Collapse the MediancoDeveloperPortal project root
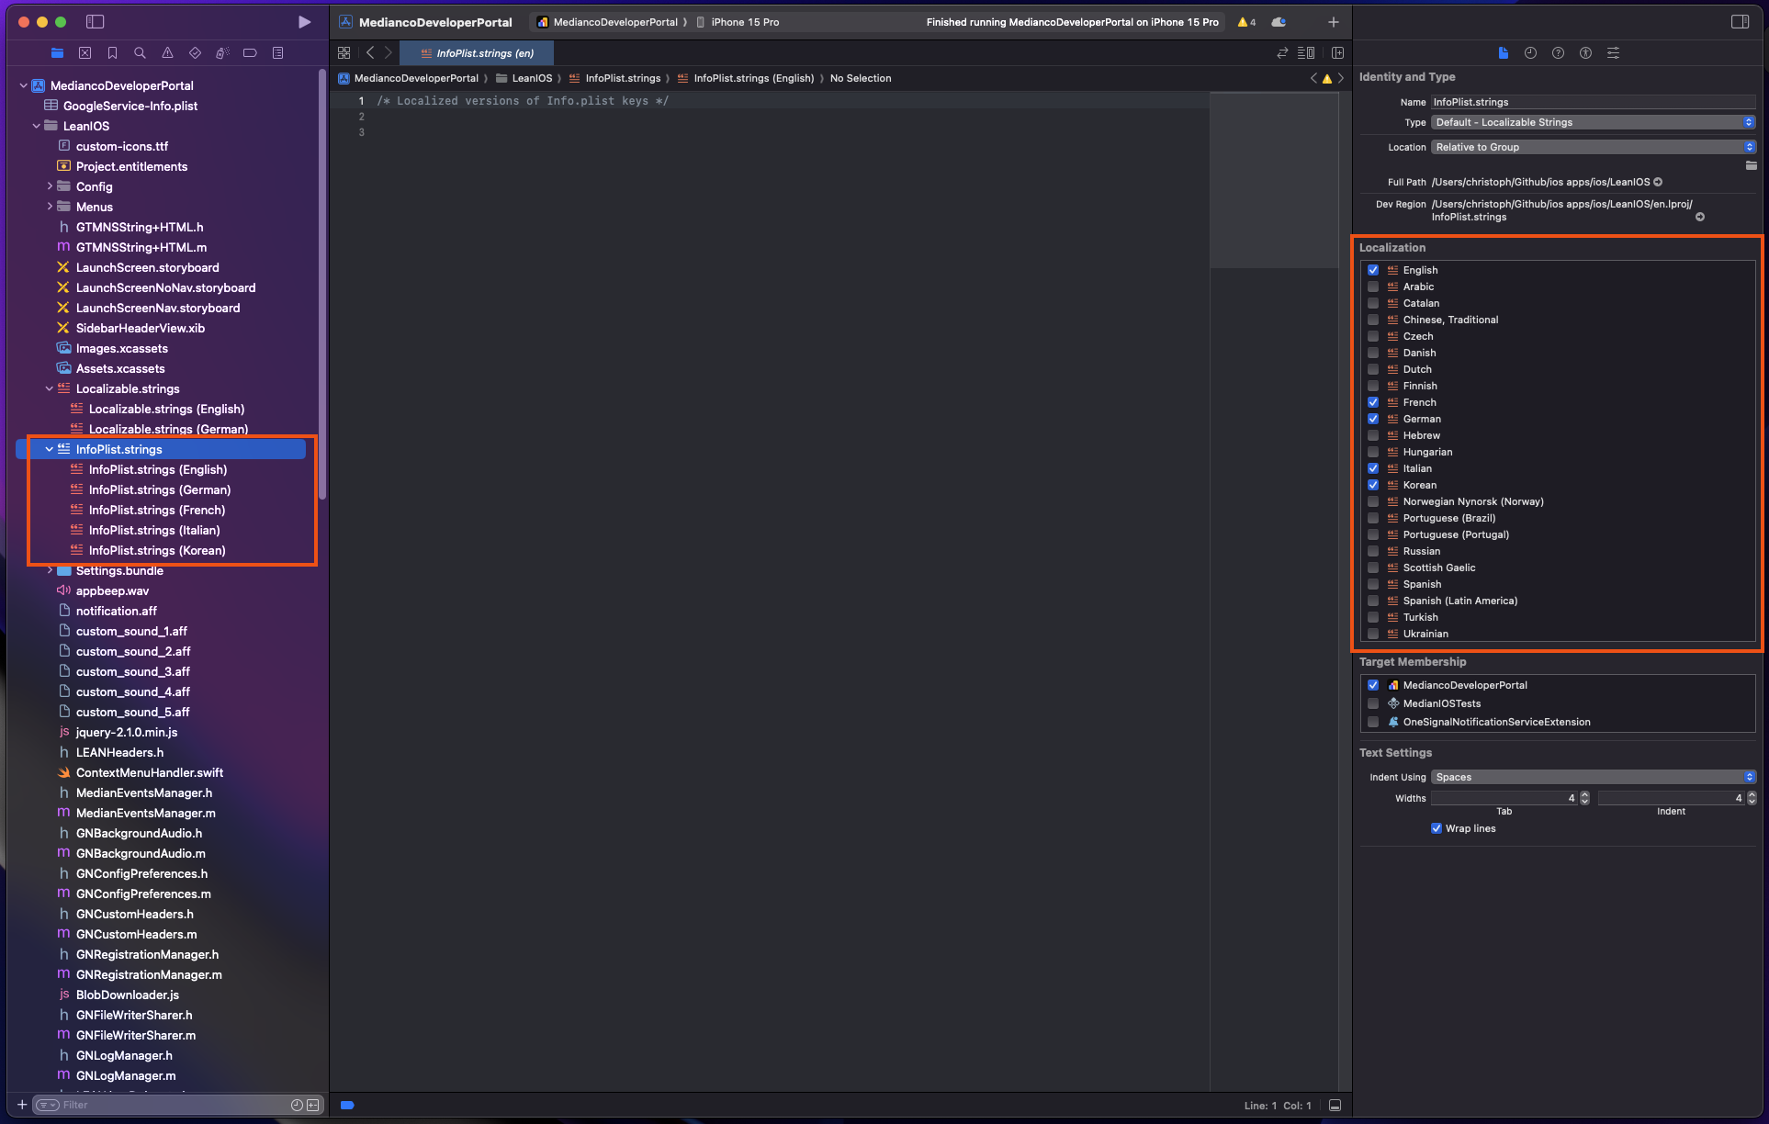Image resolution: width=1769 pixels, height=1124 pixels. 23,85
